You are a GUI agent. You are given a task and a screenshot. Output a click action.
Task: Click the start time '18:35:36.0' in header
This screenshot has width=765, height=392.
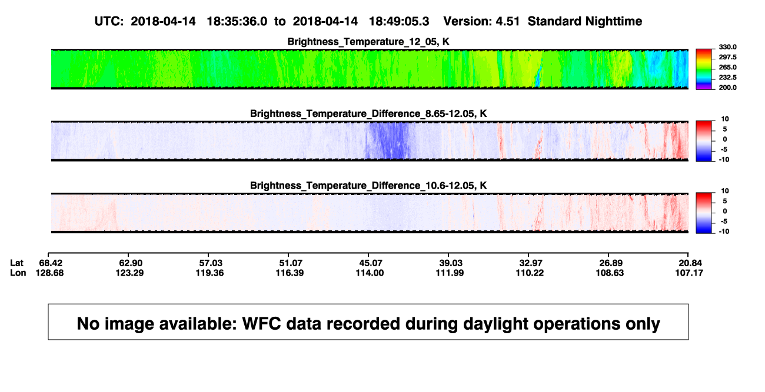click(x=237, y=21)
